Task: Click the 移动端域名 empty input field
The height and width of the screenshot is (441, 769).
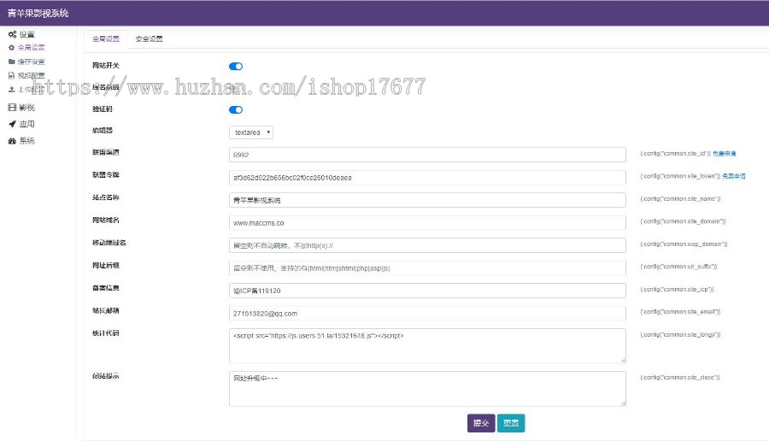Action: pos(427,245)
